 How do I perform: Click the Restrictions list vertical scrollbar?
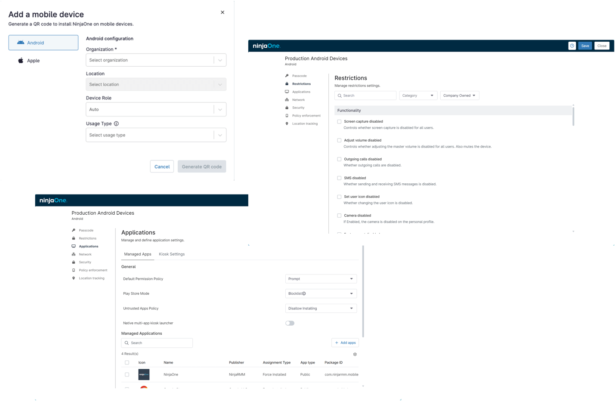(573, 116)
